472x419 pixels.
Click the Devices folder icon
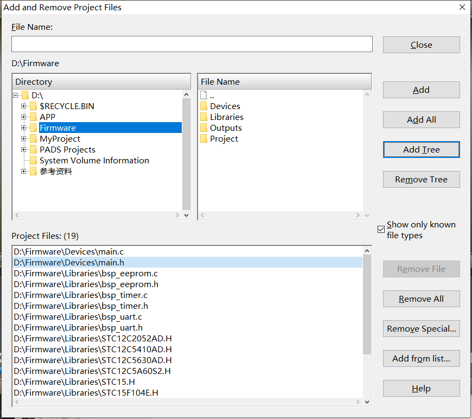coord(204,106)
